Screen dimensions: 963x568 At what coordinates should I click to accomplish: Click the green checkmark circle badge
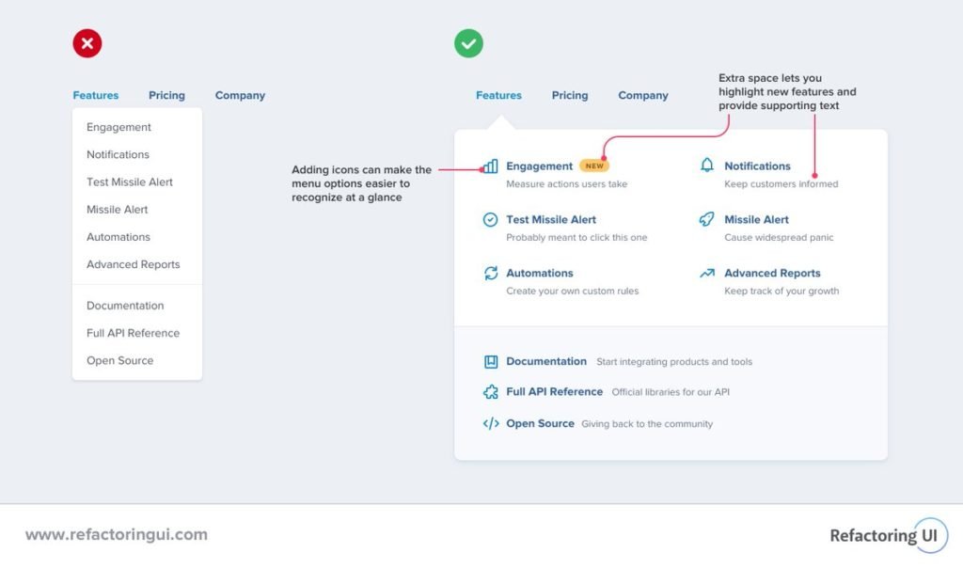click(468, 43)
